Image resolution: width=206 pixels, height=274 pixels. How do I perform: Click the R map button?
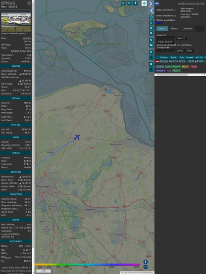pyautogui.click(x=151, y=64)
